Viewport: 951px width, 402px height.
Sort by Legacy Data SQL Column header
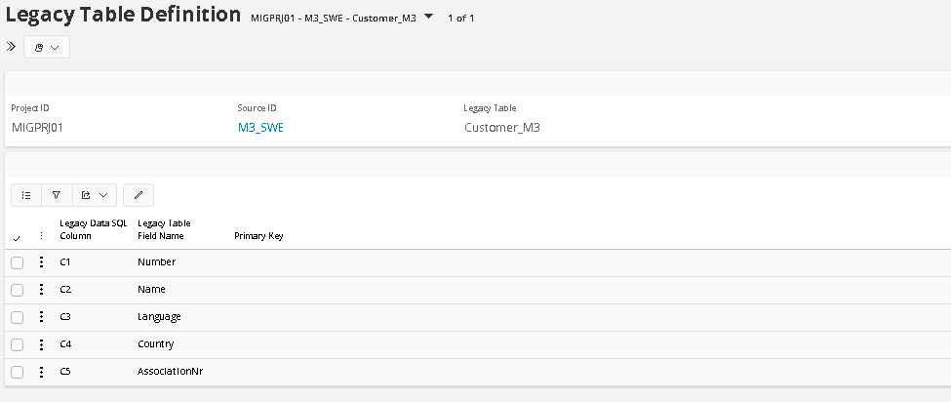(93, 229)
